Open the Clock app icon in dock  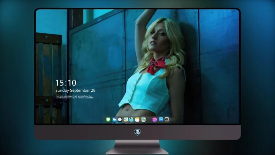[x=120, y=120]
